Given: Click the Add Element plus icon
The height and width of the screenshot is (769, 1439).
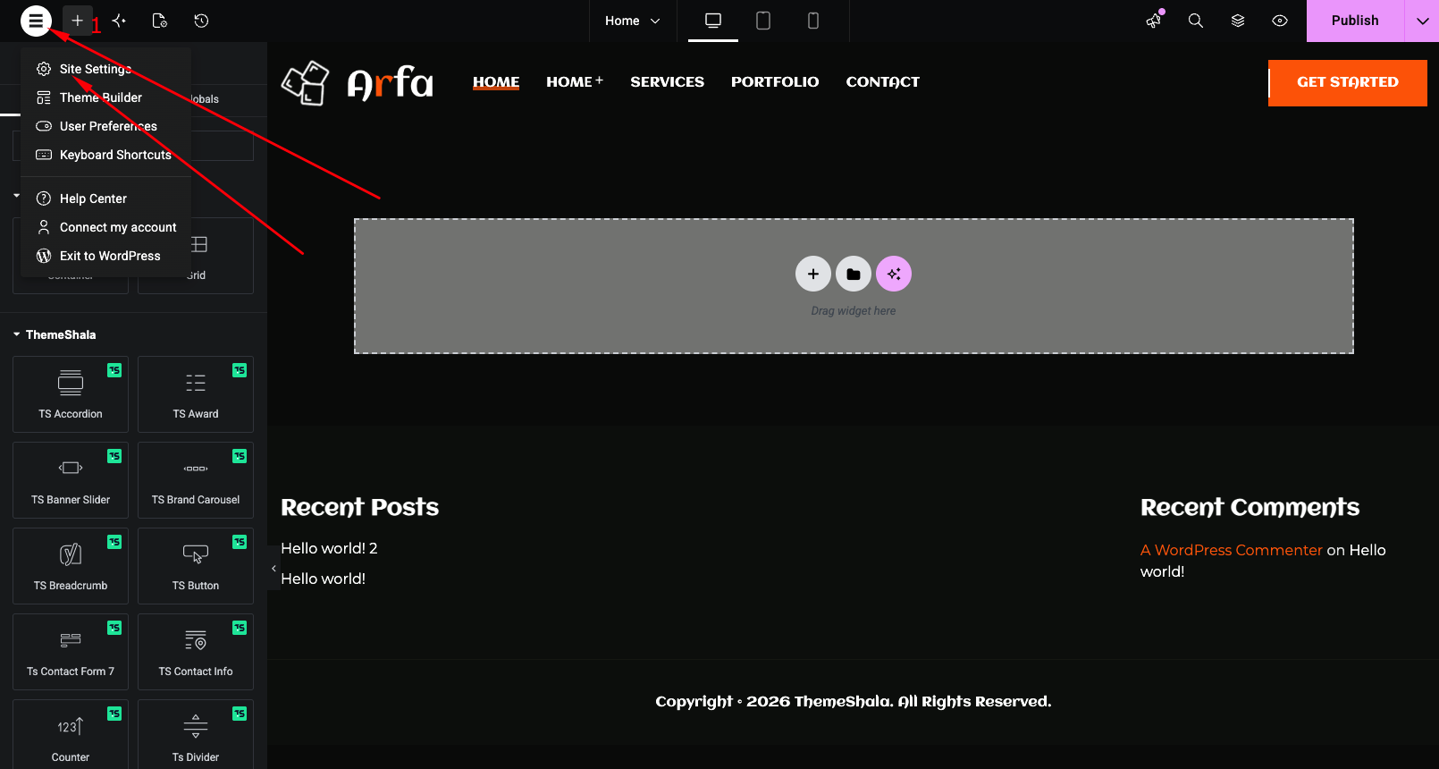Looking at the screenshot, I should 78,21.
